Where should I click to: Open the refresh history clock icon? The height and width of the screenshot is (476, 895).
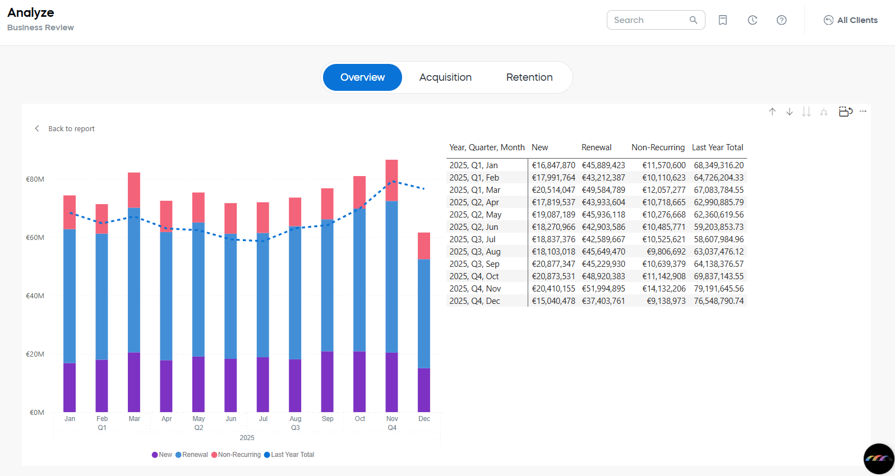click(753, 20)
